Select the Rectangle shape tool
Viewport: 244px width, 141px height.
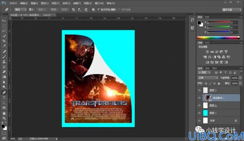4,108
